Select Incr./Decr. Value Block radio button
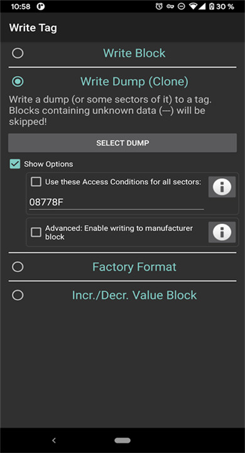The width and height of the screenshot is (245, 453). coord(18,295)
